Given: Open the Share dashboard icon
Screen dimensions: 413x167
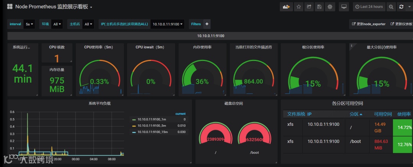Looking at the screenshot, I should point(309,7).
